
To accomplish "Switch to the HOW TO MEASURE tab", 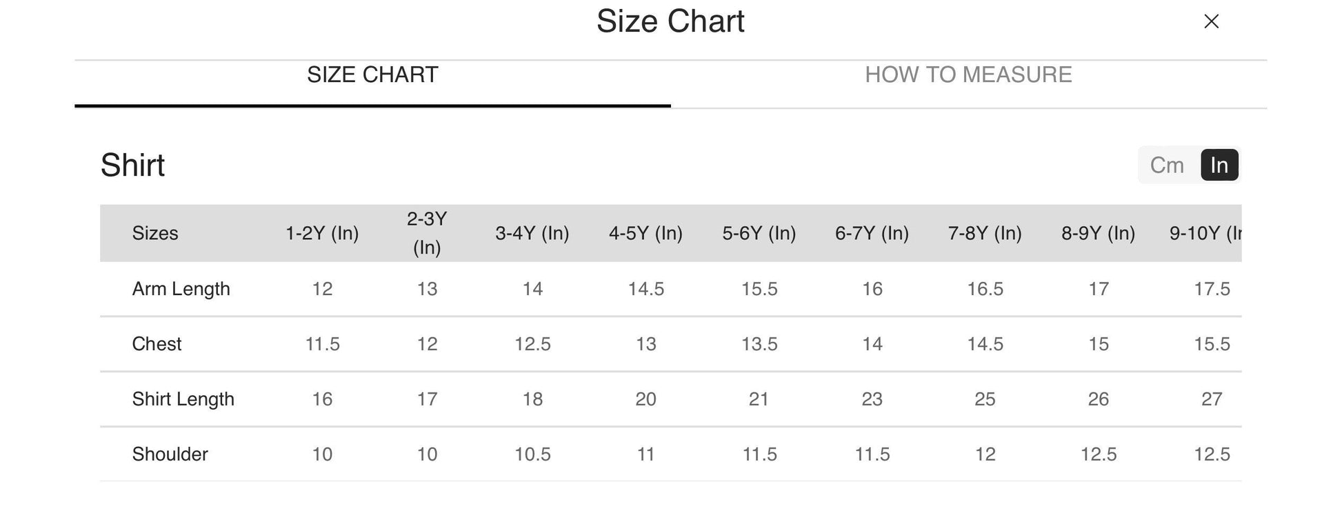I will (968, 75).
